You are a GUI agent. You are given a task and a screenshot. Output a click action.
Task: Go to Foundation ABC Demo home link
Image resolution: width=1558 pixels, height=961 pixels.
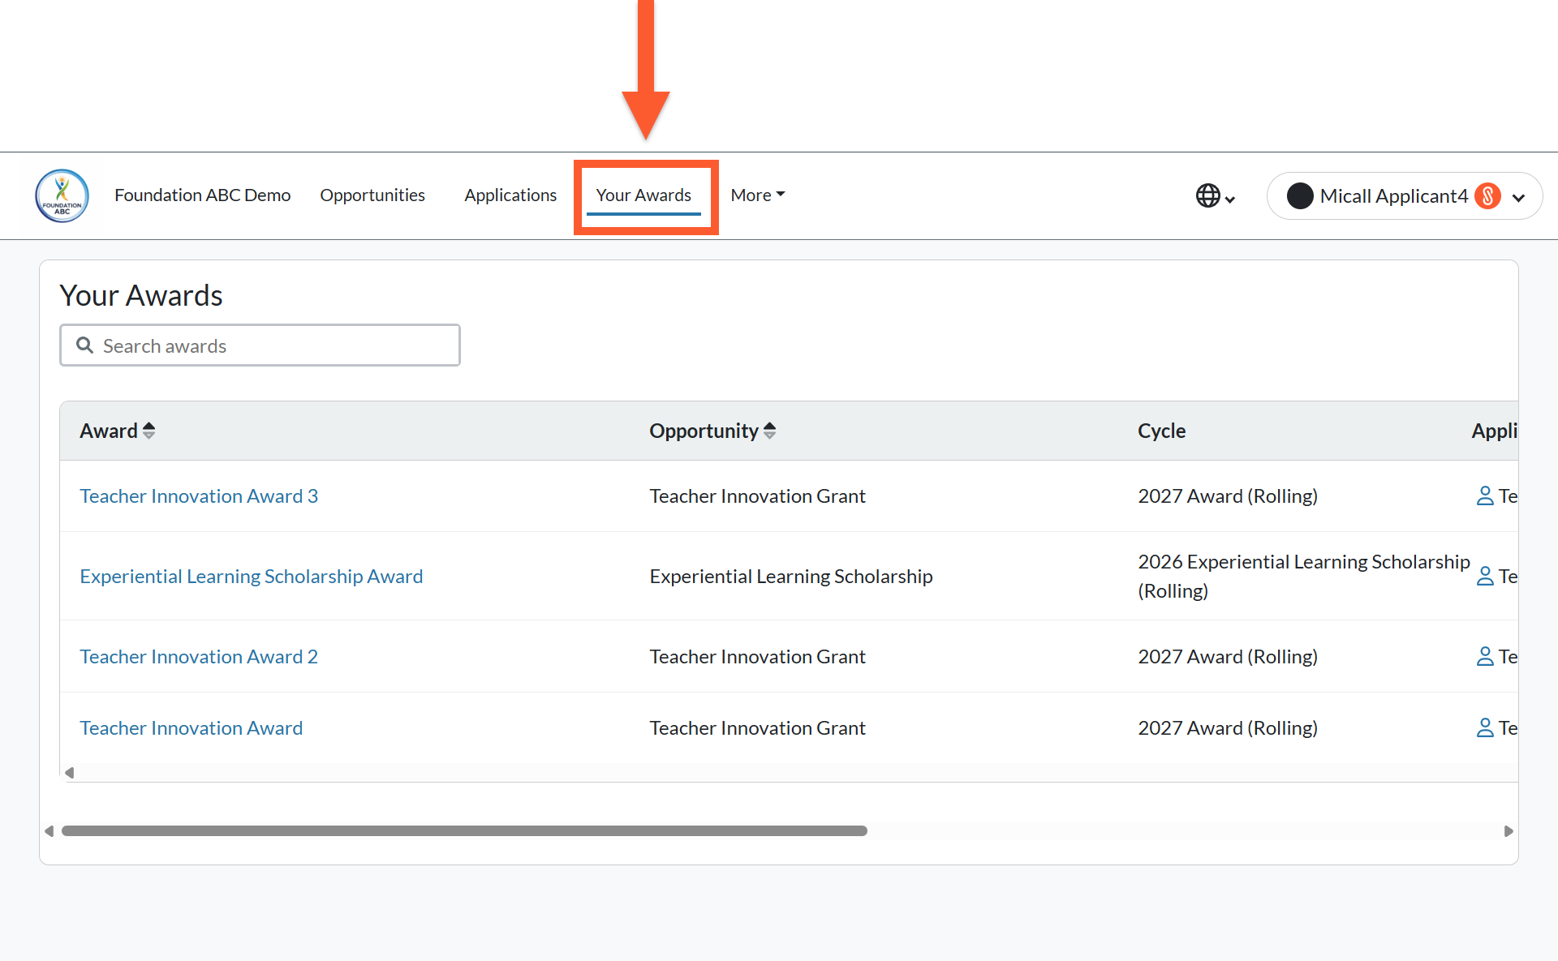point(202,195)
